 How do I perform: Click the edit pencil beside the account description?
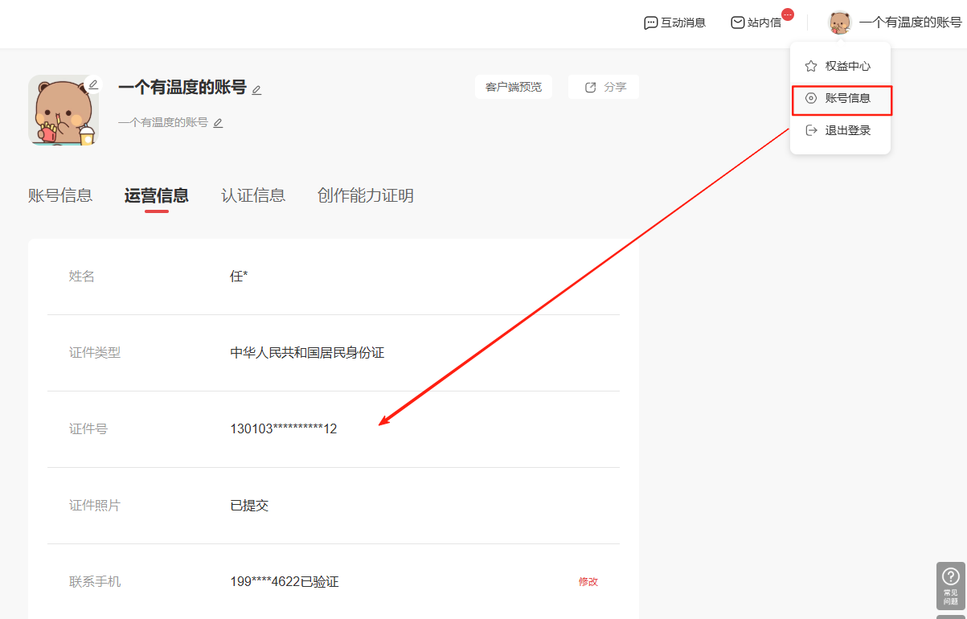(x=218, y=123)
